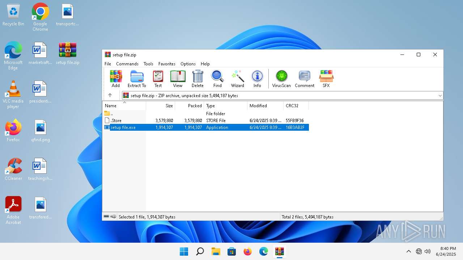Open Firefox from the taskbar
Screen dimensions: 463x260
tap(247, 251)
